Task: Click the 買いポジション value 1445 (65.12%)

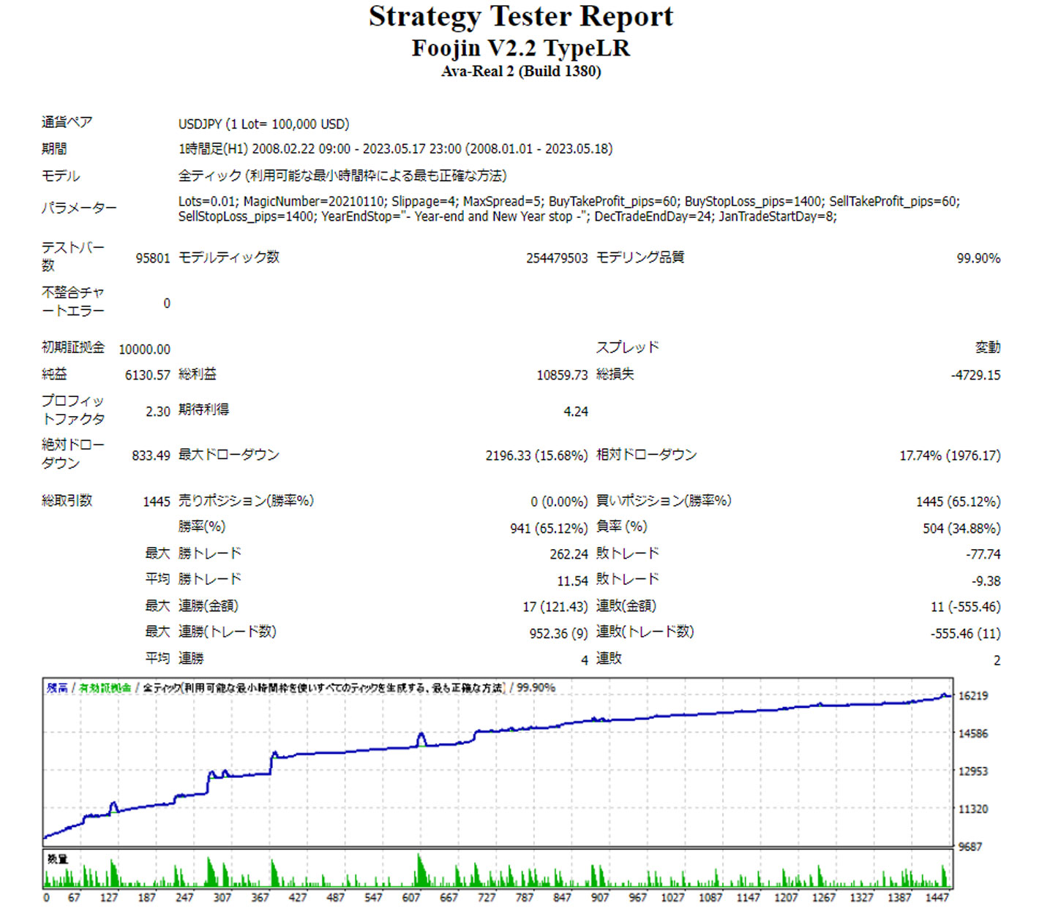Action: [958, 502]
